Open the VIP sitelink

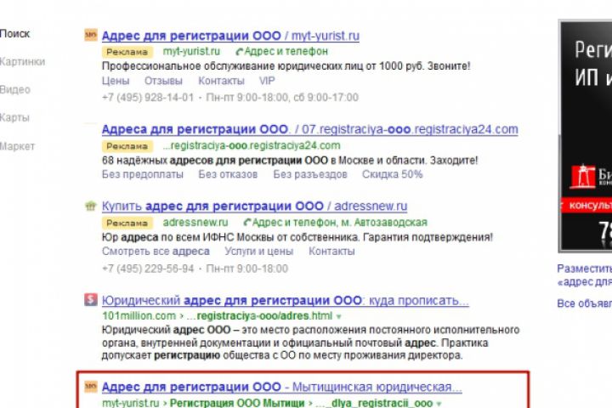pyautogui.click(x=267, y=81)
